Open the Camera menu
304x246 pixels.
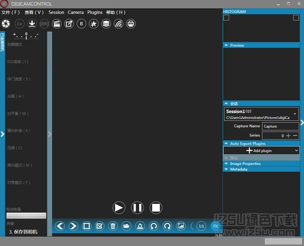[x=76, y=12]
